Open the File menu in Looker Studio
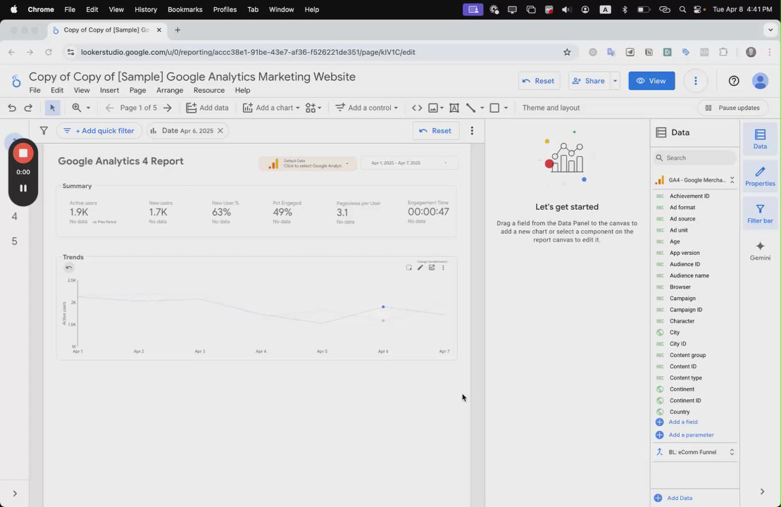This screenshot has width=781, height=507. (x=35, y=90)
